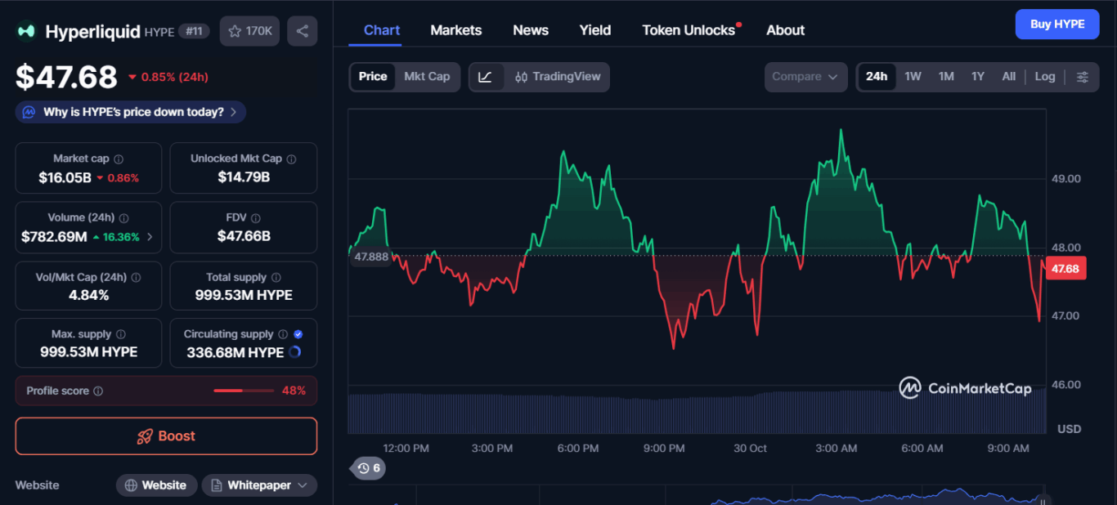The width and height of the screenshot is (1117, 505).
Task: Click the FDV info icon
Action: pos(256,218)
